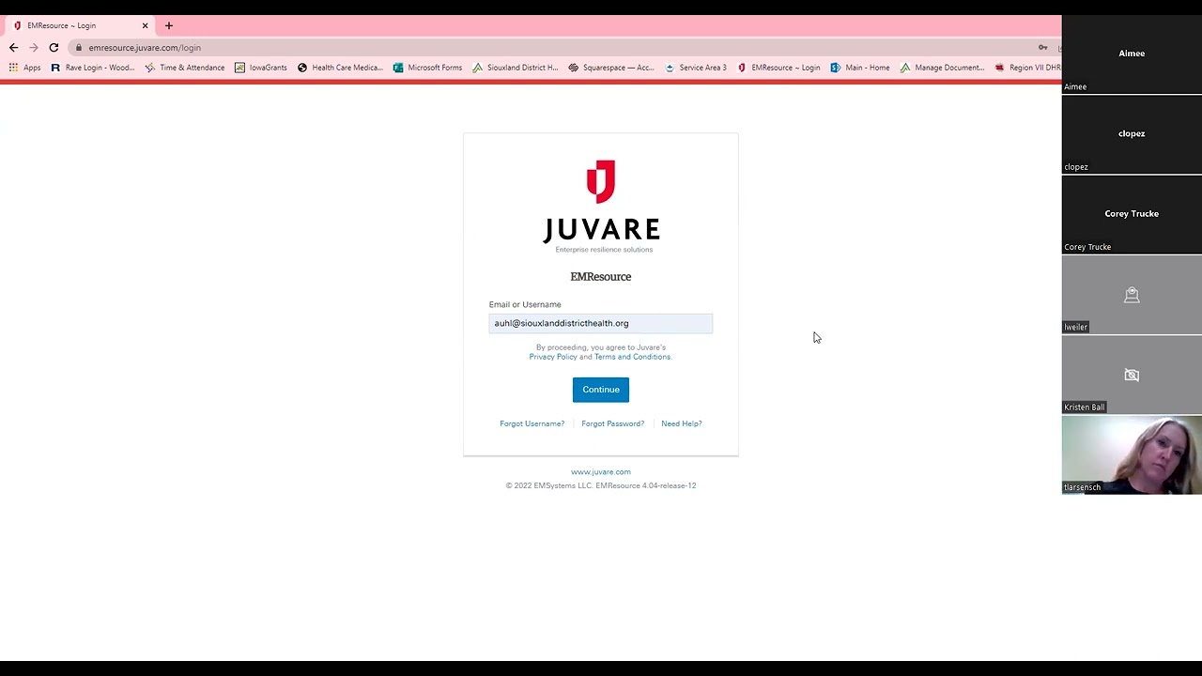Open the EMResource ~ Login bookmark
Viewport: 1202px width, 676px height.
(x=778, y=68)
